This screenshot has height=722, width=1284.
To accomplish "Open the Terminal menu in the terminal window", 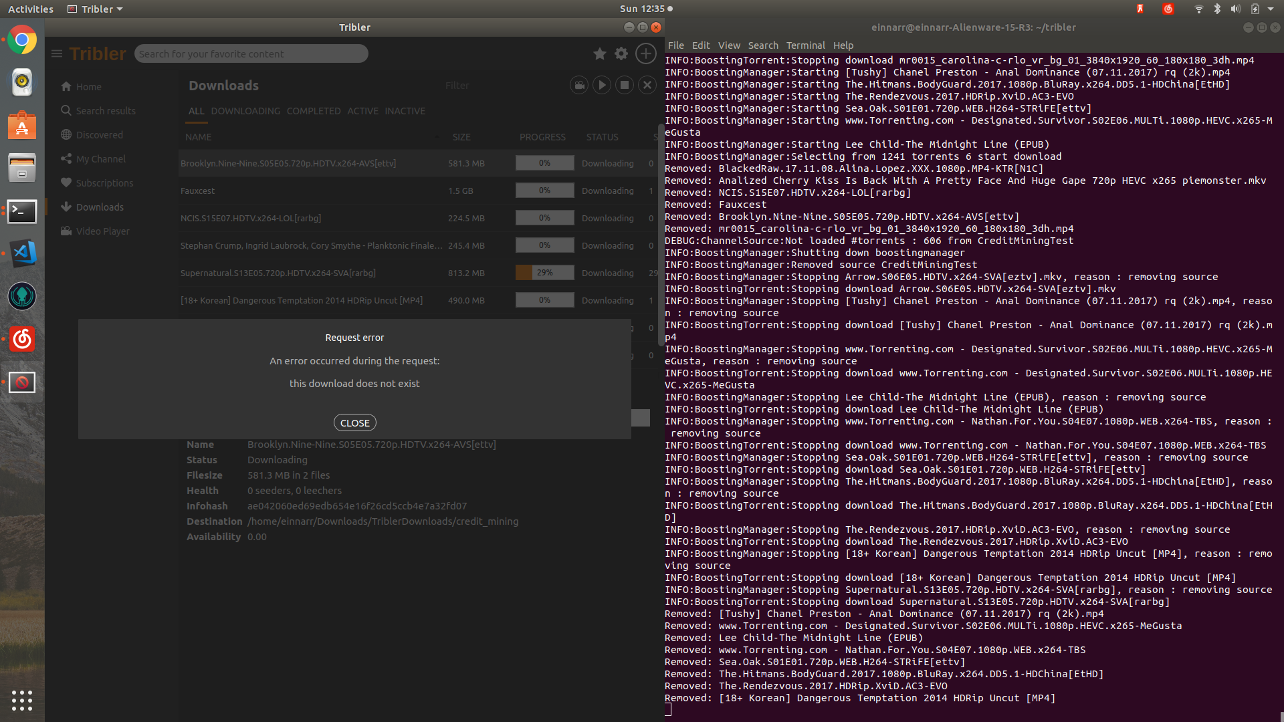I will [x=805, y=45].
